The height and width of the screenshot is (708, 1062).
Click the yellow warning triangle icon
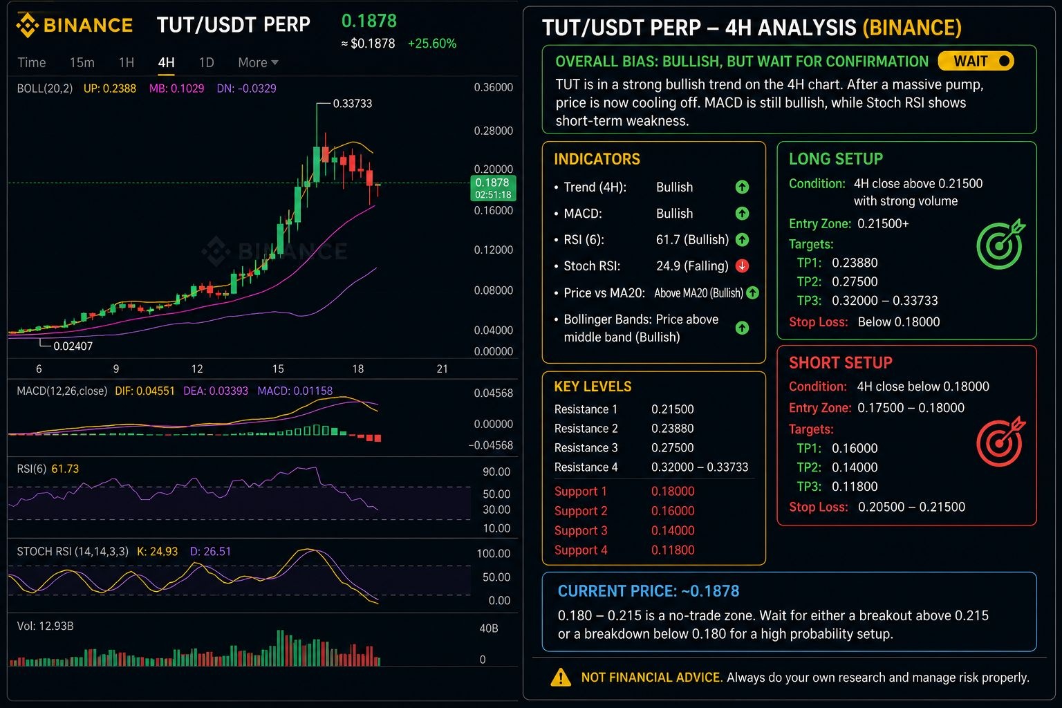[560, 678]
